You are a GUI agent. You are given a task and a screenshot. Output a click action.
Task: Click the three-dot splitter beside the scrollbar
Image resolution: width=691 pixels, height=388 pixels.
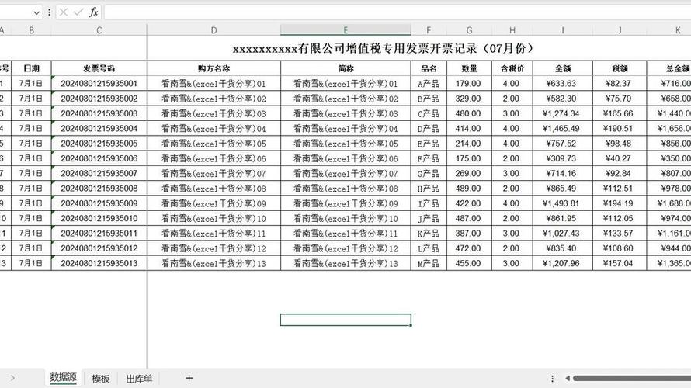552,378
